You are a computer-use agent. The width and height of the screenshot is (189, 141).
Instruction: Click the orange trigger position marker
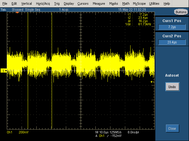pos(17,13)
